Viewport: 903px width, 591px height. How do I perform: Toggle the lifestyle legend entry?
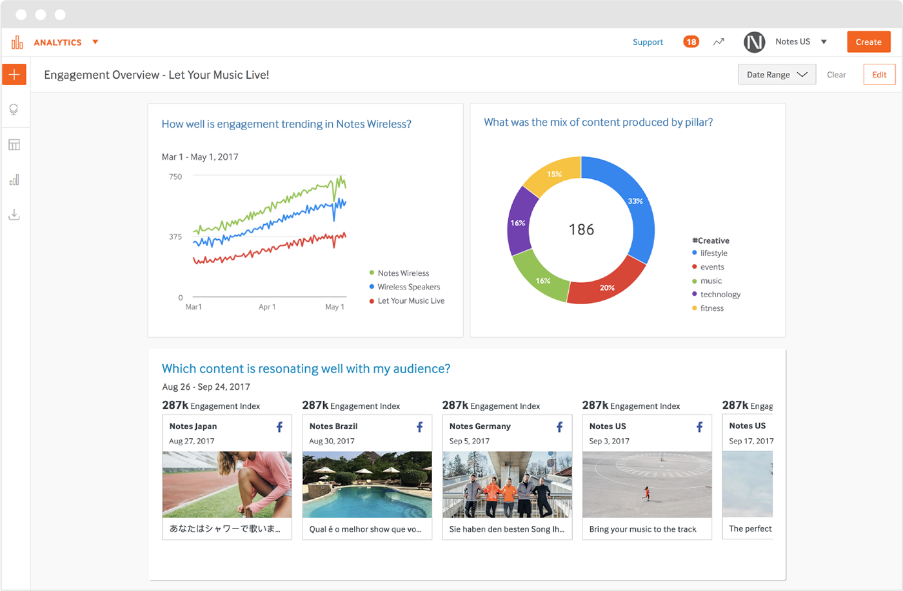(709, 253)
